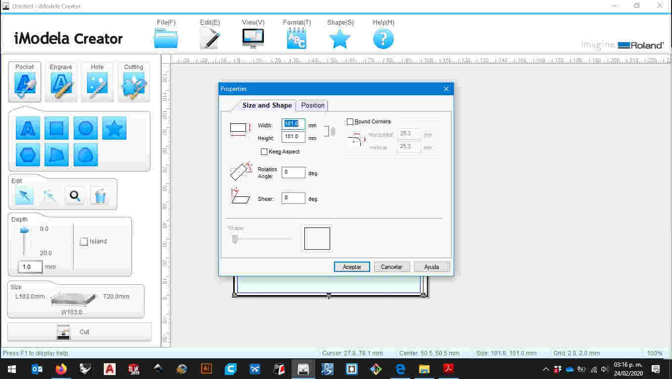672x379 pixels.
Task: Open Firefox from the taskbar
Action: pyautogui.click(x=61, y=369)
